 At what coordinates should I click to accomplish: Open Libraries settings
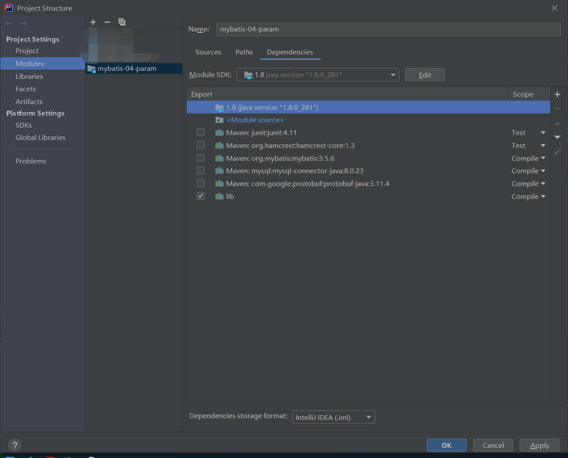[x=29, y=77]
